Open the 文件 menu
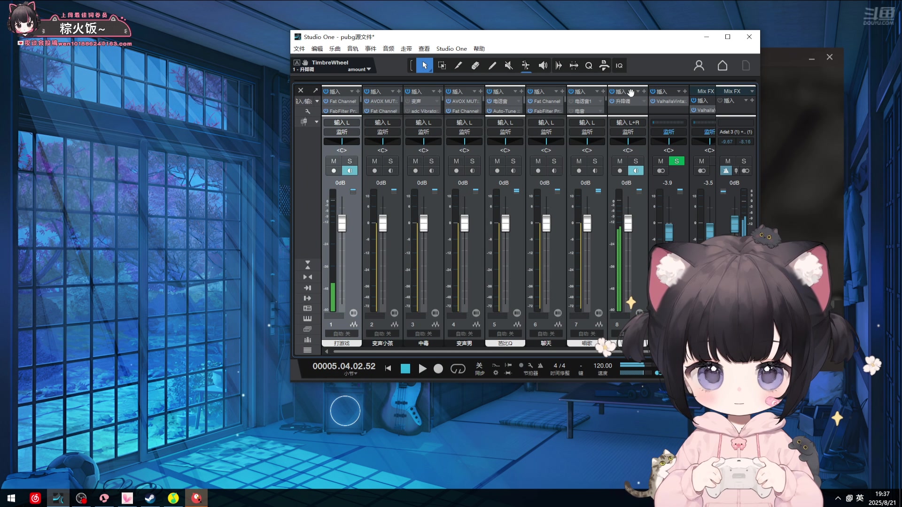The image size is (902, 507). pyautogui.click(x=299, y=49)
